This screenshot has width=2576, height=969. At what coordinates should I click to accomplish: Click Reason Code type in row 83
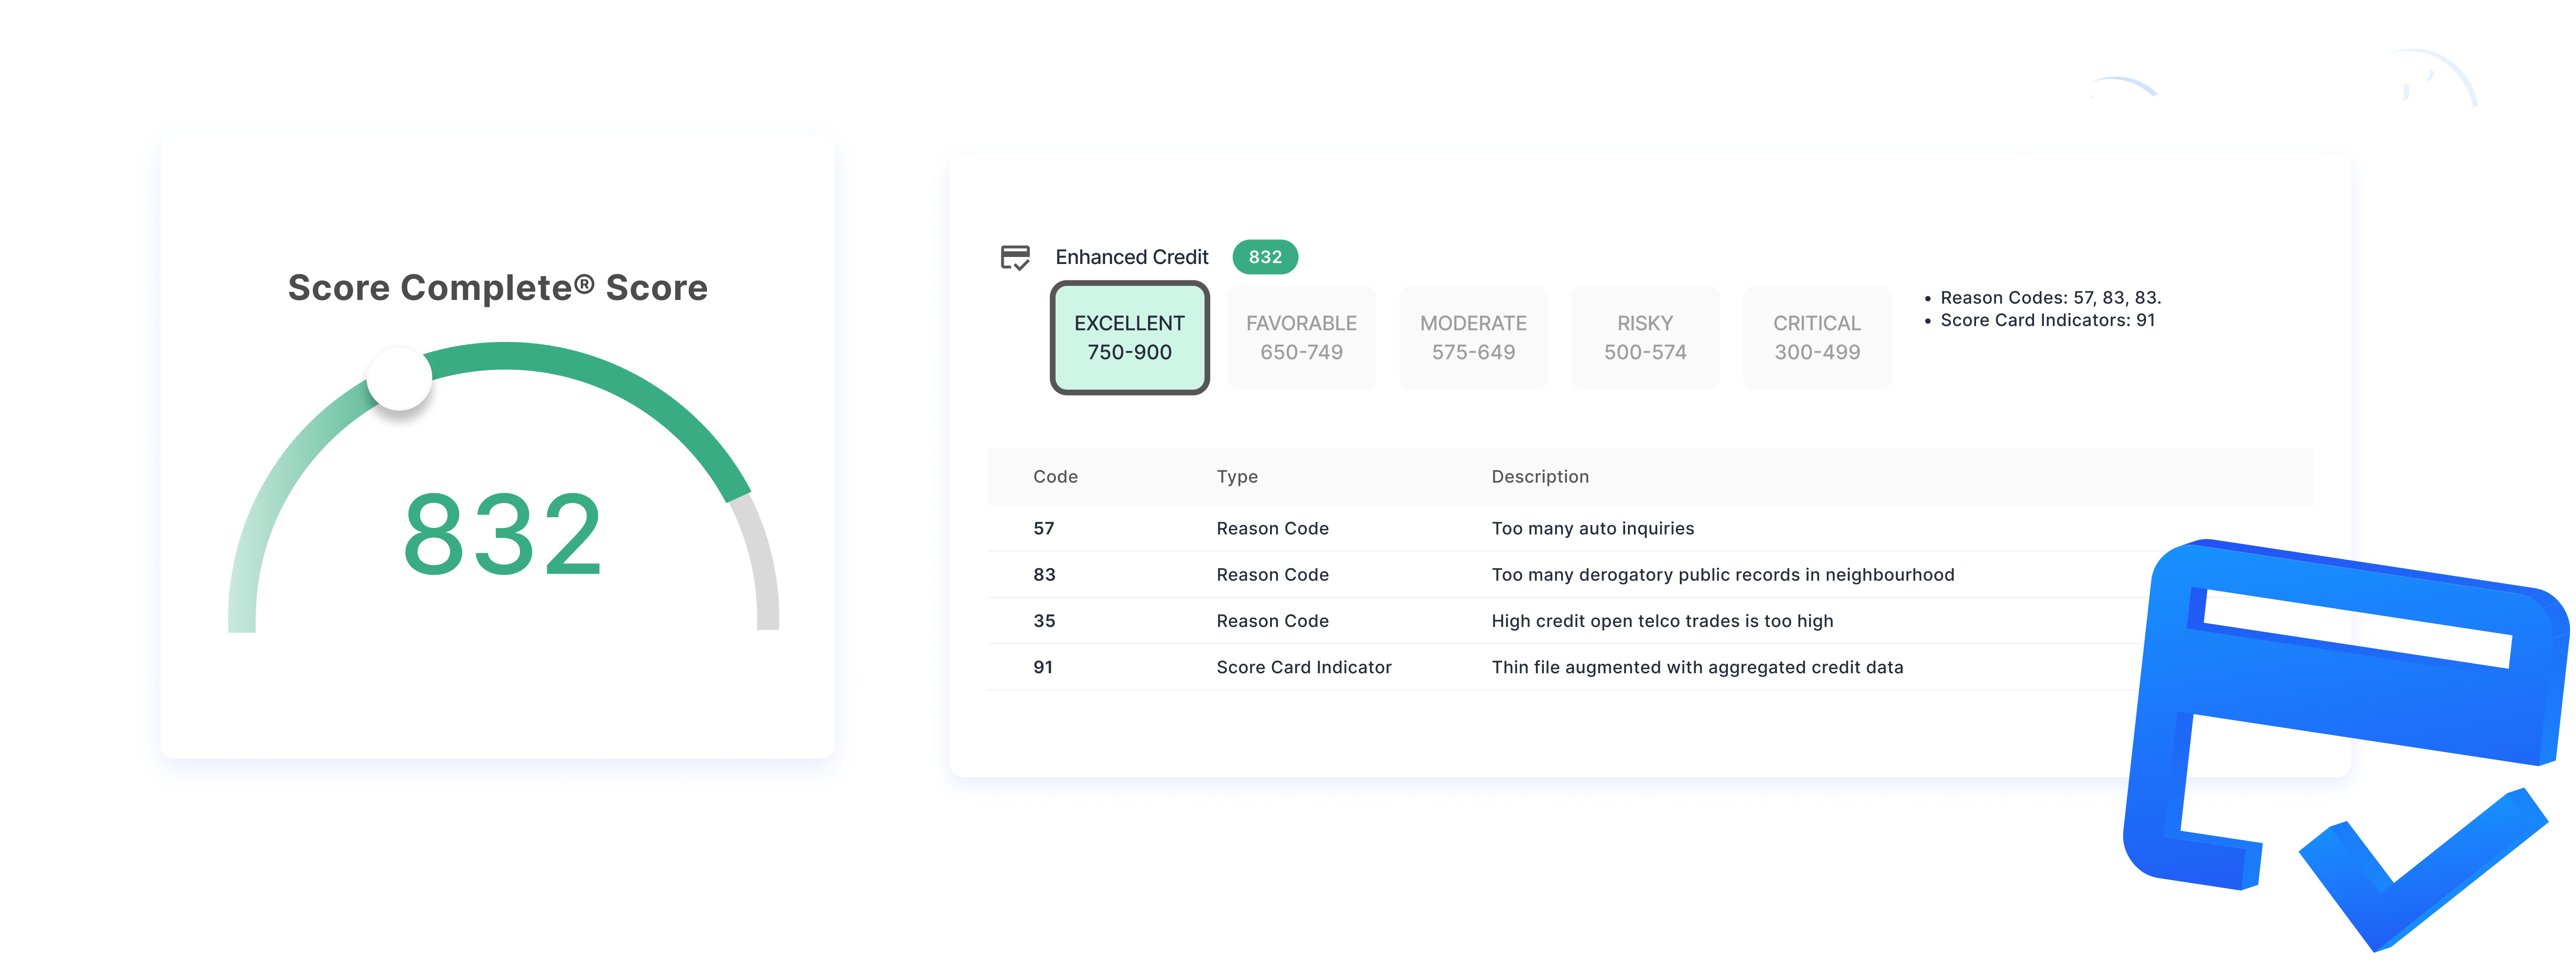(x=1272, y=575)
